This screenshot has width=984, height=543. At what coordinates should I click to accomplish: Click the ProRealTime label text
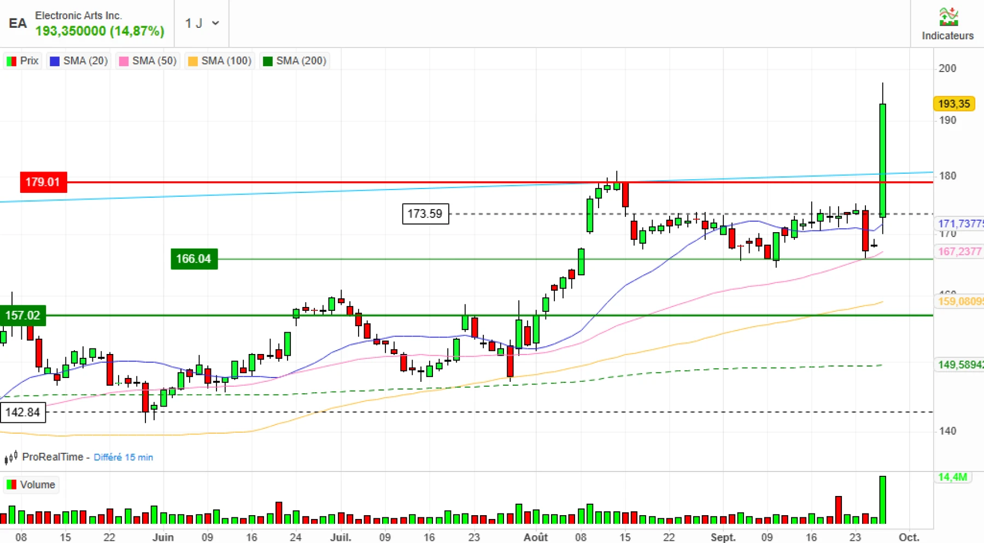point(52,457)
